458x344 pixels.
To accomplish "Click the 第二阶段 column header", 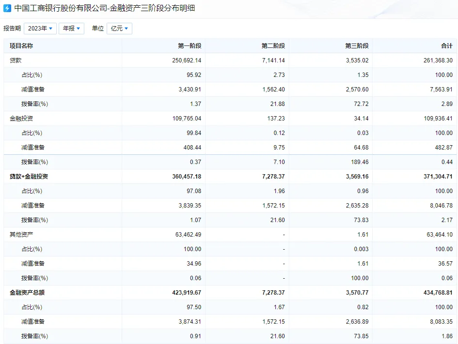I will pyautogui.click(x=273, y=46).
